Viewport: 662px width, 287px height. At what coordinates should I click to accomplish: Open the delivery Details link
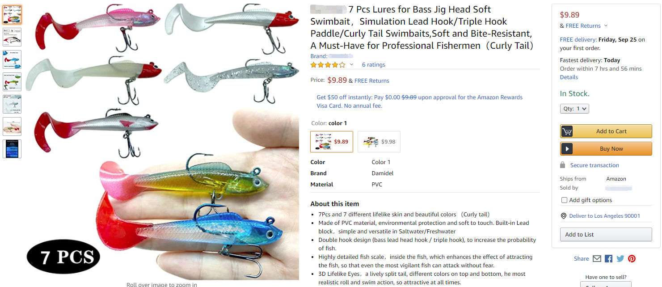point(569,77)
